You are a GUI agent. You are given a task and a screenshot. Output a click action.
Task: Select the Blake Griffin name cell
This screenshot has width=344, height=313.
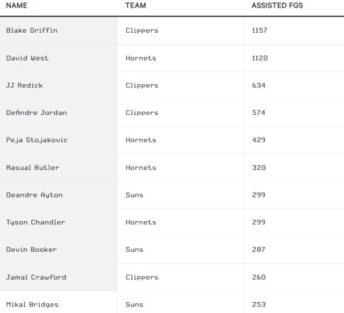pos(32,31)
